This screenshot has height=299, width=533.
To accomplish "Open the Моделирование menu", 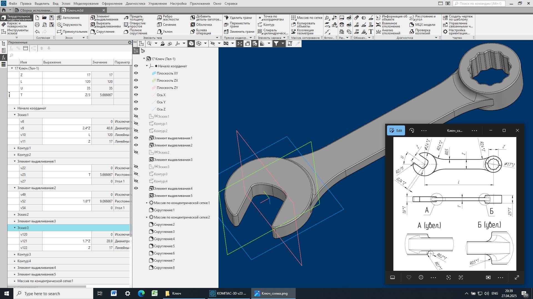I will coord(86,4).
